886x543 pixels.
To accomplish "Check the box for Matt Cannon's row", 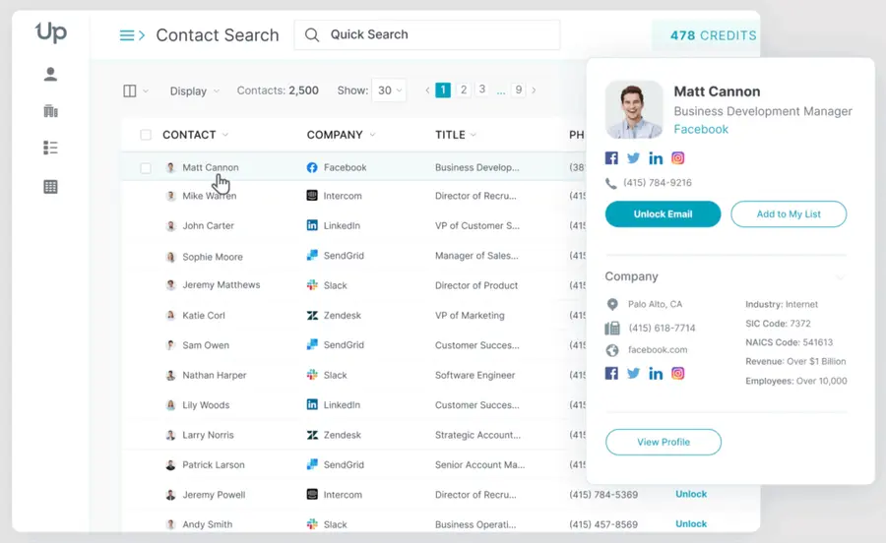I will (x=146, y=167).
